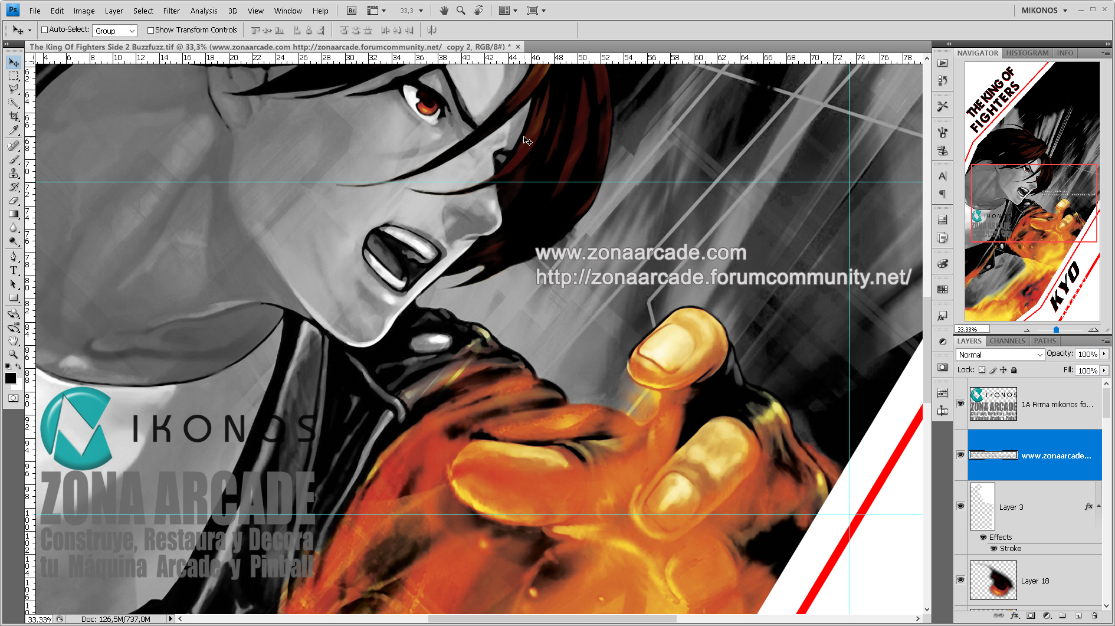Toggle Lock transparent pixels

coord(982,370)
